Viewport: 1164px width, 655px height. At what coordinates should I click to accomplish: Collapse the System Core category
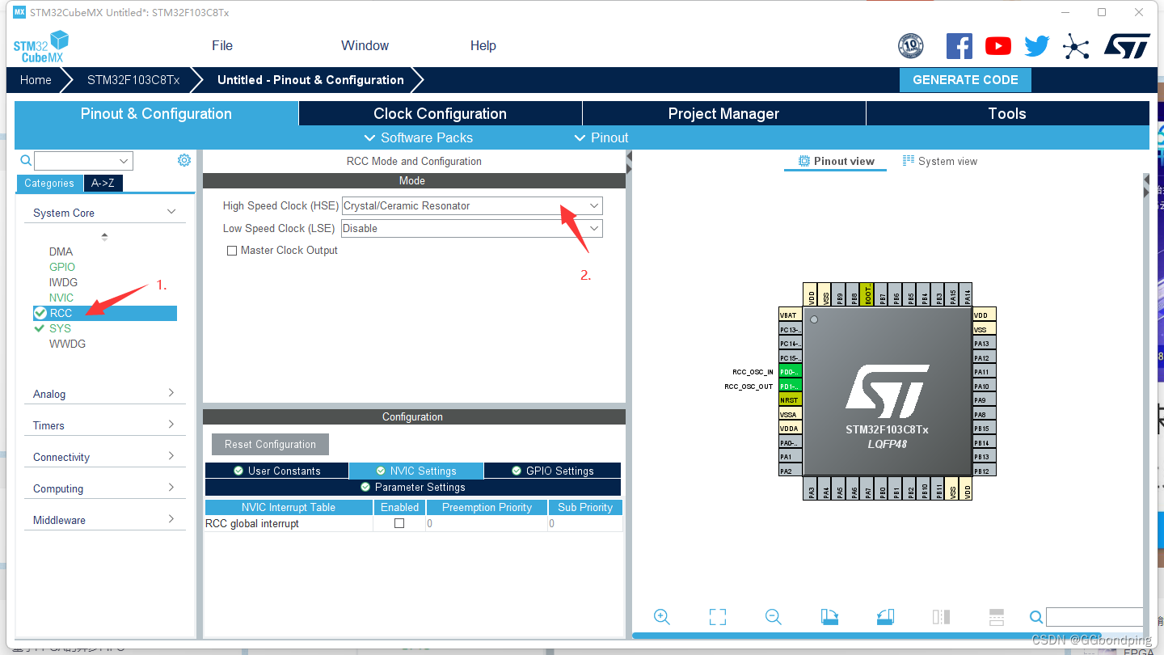pyautogui.click(x=104, y=213)
